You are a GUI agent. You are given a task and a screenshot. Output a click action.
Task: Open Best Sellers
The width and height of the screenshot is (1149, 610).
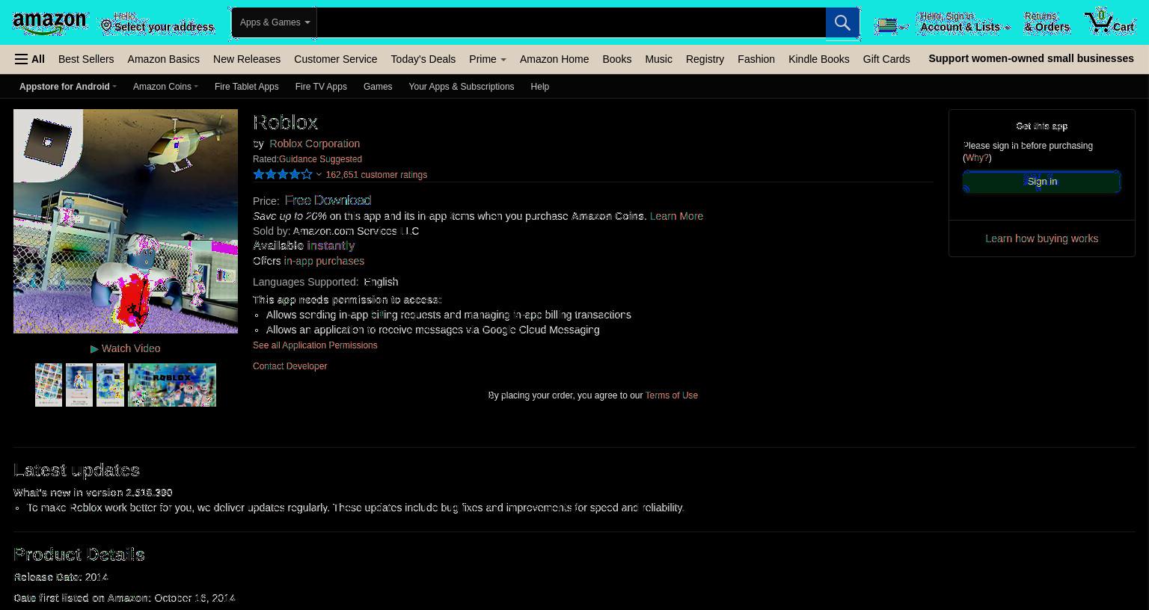tap(86, 59)
